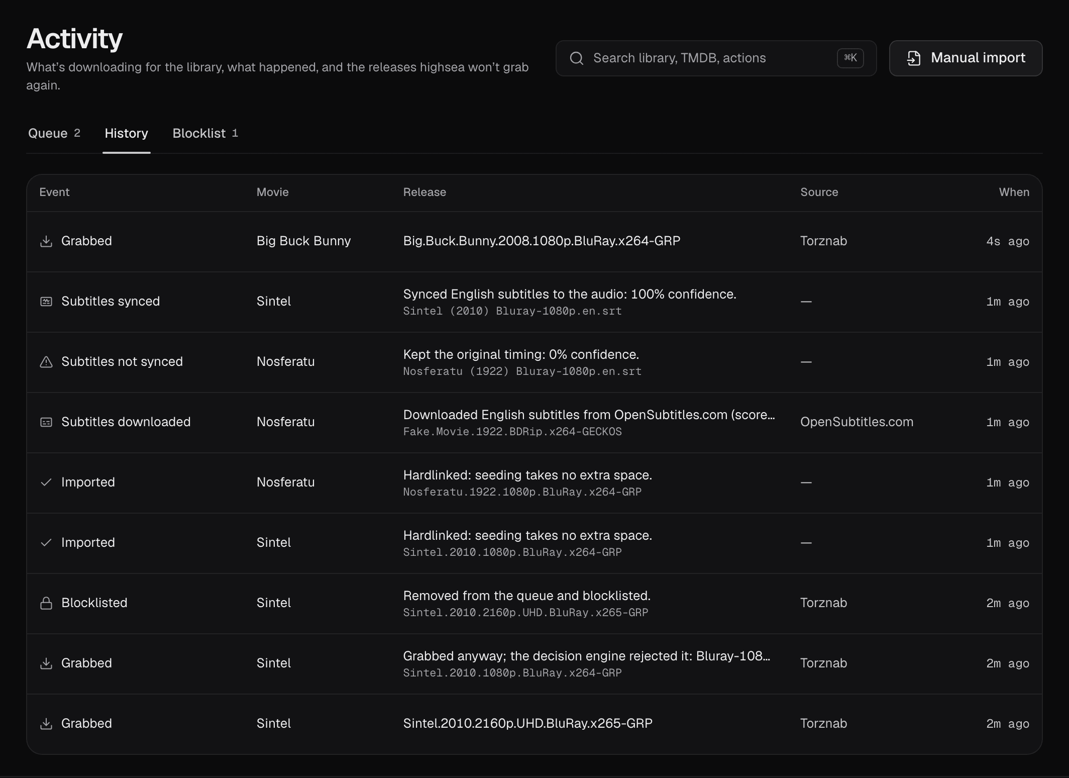
Task: Click the search magnifier icon
Action: pos(577,58)
